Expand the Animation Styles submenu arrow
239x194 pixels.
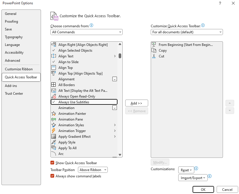(x=115, y=125)
